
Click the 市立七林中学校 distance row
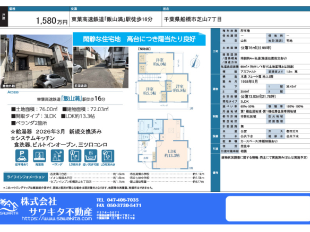[167, 178]
